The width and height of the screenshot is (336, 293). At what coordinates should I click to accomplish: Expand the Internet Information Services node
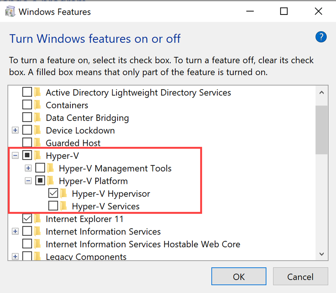[15, 232]
